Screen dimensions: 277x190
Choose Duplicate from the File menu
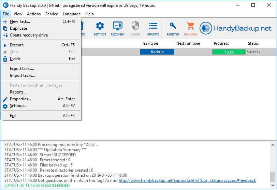click(x=18, y=28)
